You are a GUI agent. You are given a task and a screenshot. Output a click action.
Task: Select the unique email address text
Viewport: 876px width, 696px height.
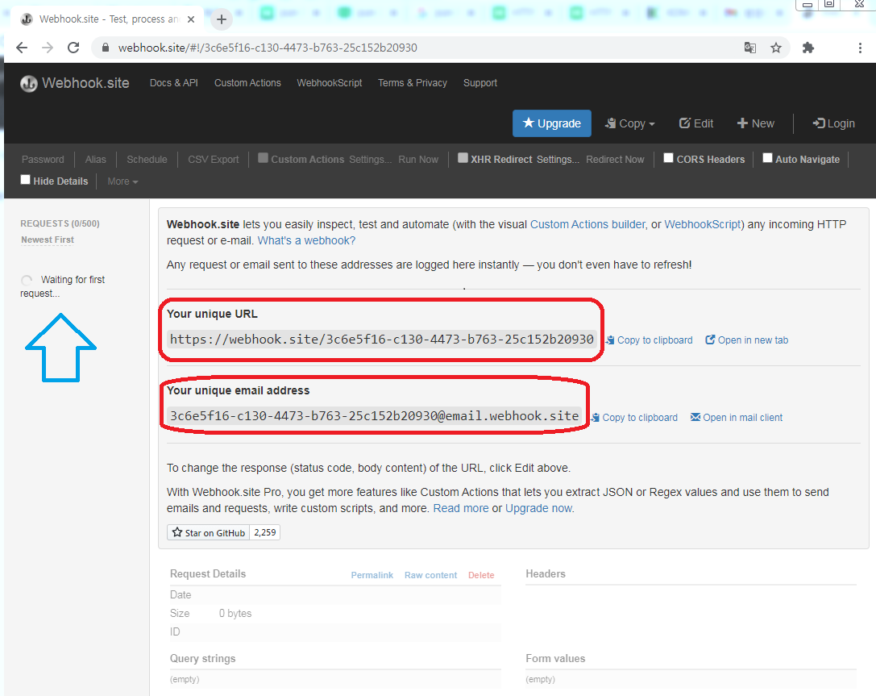pos(374,416)
